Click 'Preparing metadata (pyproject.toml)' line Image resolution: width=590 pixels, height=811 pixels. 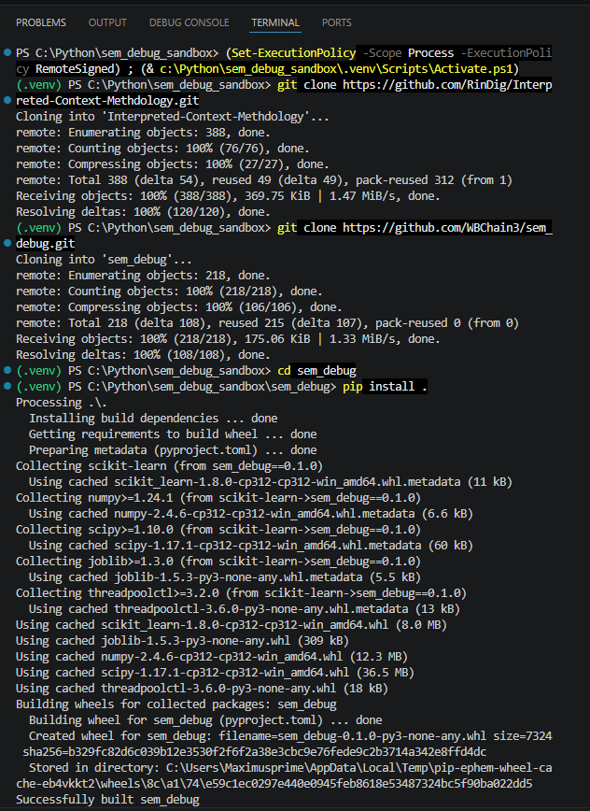point(173,450)
